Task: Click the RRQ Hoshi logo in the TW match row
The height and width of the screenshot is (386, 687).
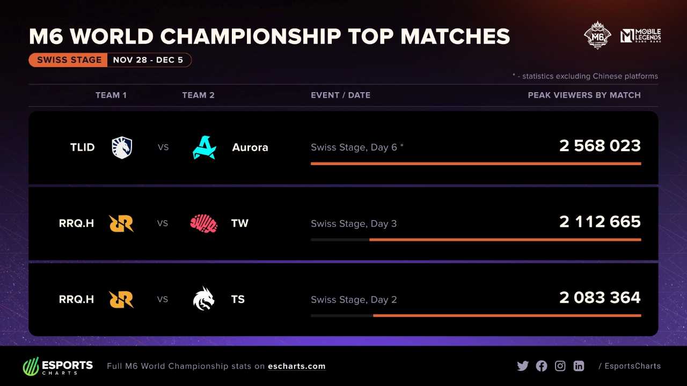Action: (121, 224)
